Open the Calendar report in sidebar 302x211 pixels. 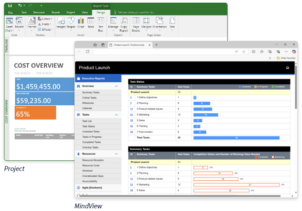click(x=98, y=108)
